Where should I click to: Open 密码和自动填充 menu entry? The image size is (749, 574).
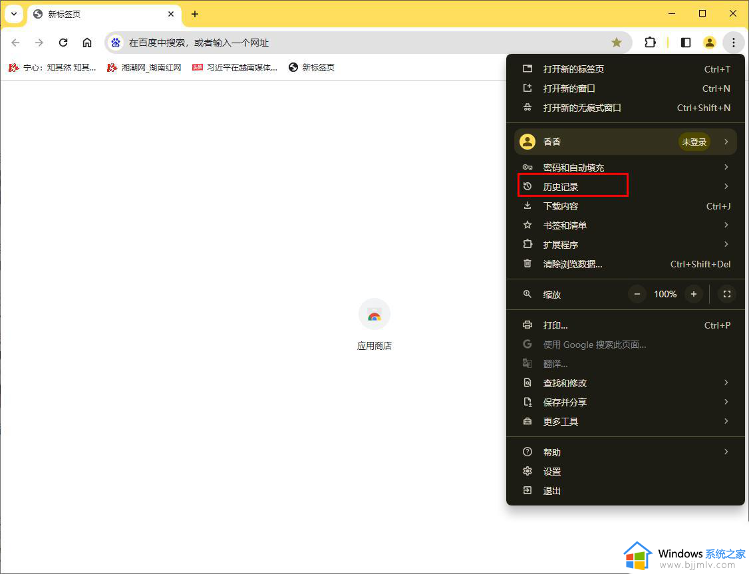click(625, 167)
